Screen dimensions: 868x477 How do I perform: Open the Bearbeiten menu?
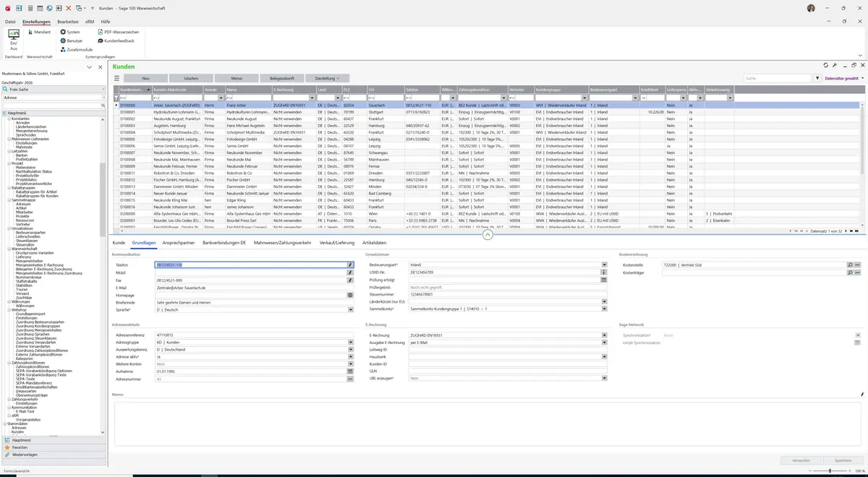click(68, 22)
